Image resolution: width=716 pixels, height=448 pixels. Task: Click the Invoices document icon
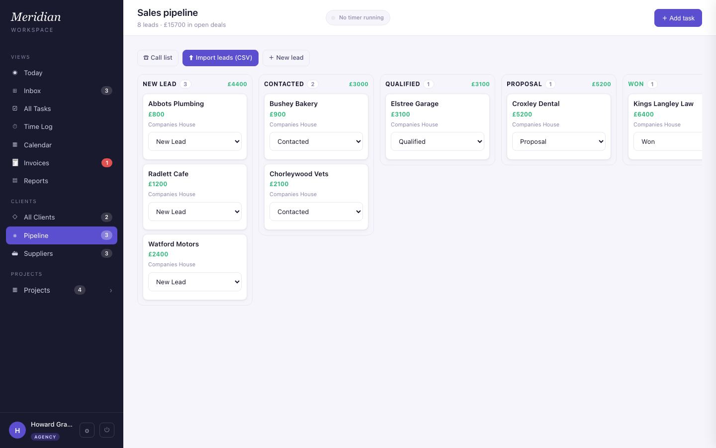coord(15,163)
